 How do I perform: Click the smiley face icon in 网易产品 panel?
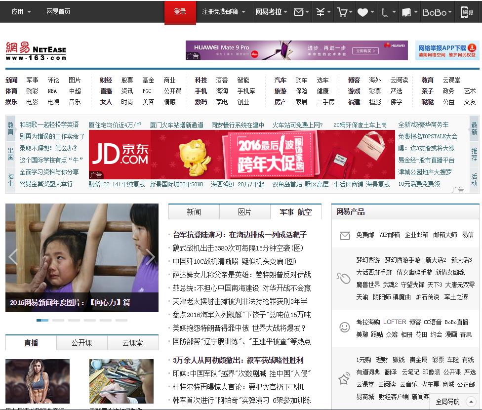point(345,327)
